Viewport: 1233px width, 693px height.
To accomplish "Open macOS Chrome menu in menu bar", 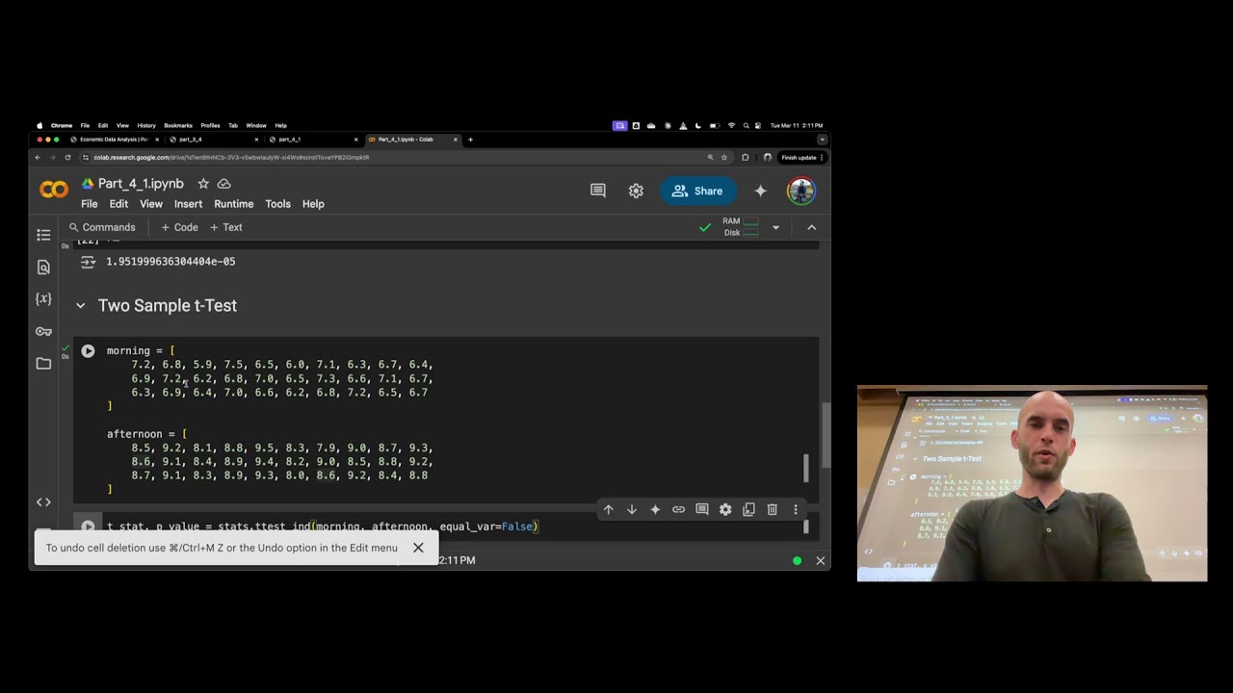I will [62, 125].
